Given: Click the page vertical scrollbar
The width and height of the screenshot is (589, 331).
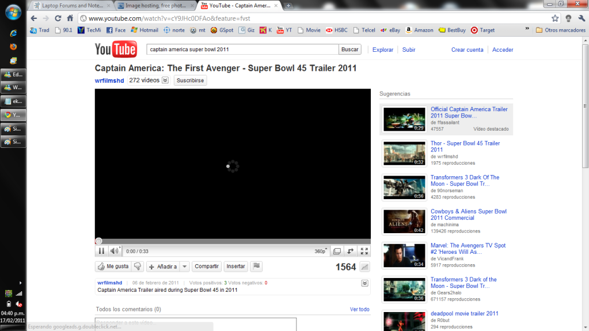Looking at the screenshot, I should [x=585, y=106].
